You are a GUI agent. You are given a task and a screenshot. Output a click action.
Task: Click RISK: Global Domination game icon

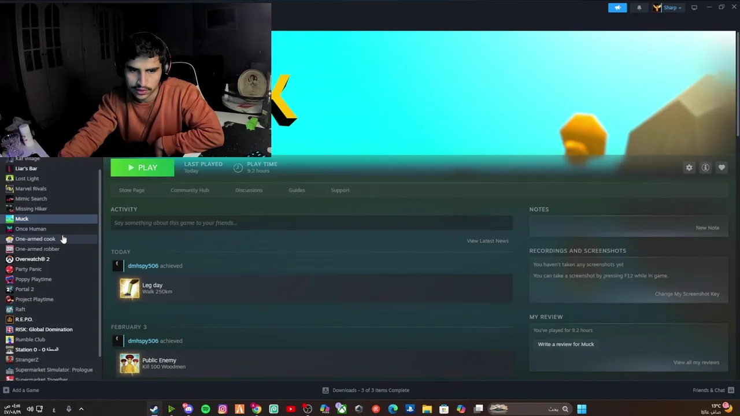pyautogui.click(x=9, y=329)
